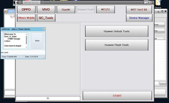Screen dimensions: 169x103
Task: Click the browse '...' button in right window
Action: (163, 83)
